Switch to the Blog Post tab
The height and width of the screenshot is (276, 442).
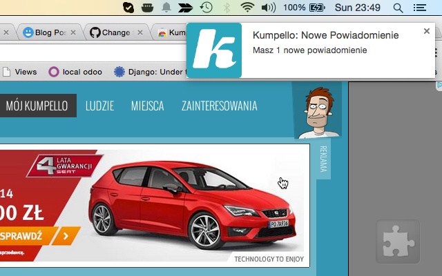[x=50, y=32]
